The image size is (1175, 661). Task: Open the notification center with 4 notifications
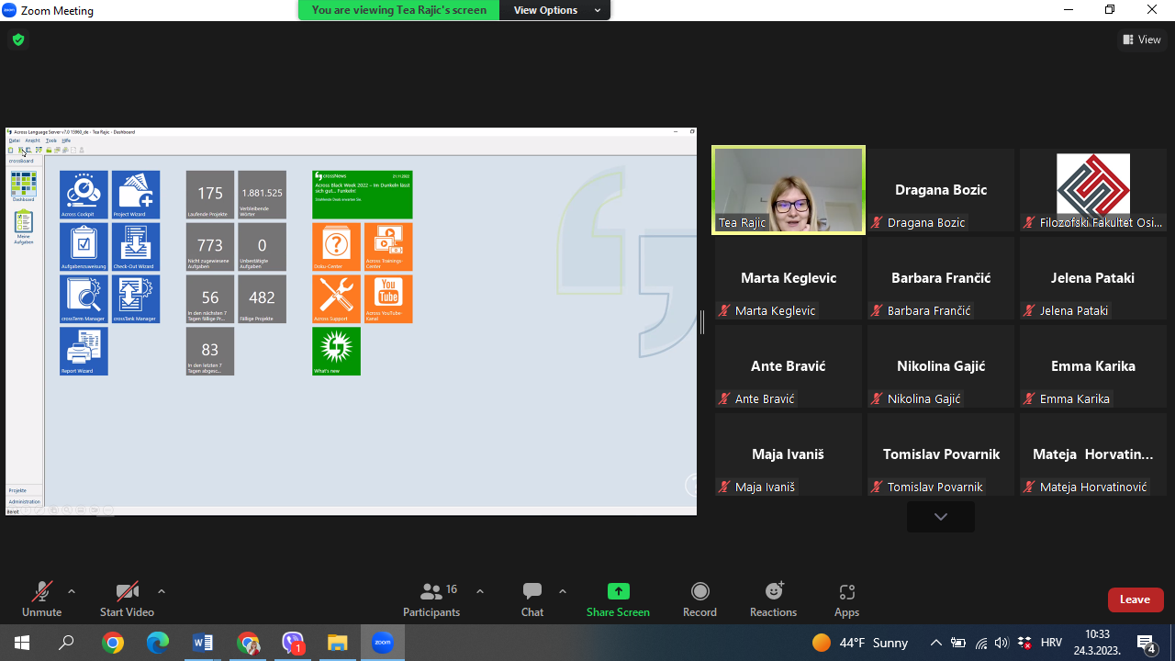1147,643
